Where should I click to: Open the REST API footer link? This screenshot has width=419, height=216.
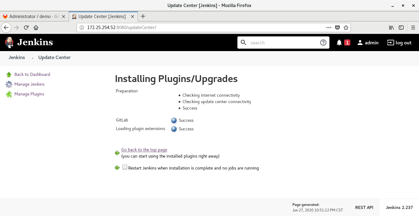(x=364, y=207)
